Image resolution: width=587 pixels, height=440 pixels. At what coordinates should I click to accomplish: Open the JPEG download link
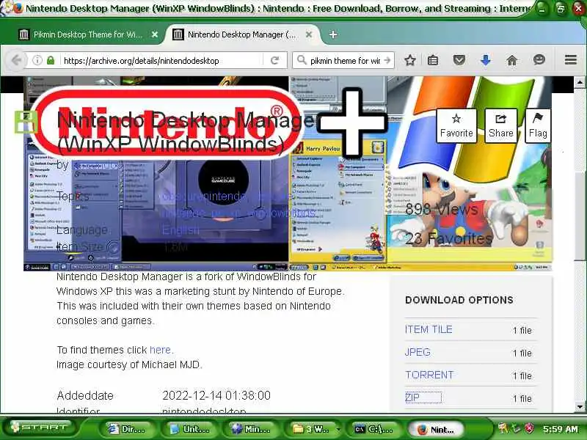418,352
